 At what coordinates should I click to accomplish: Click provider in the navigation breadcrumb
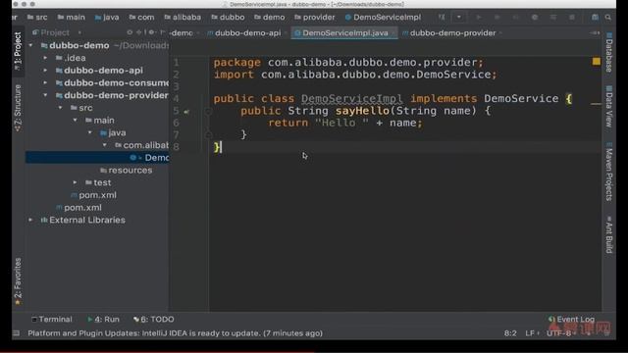[x=314, y=18]
